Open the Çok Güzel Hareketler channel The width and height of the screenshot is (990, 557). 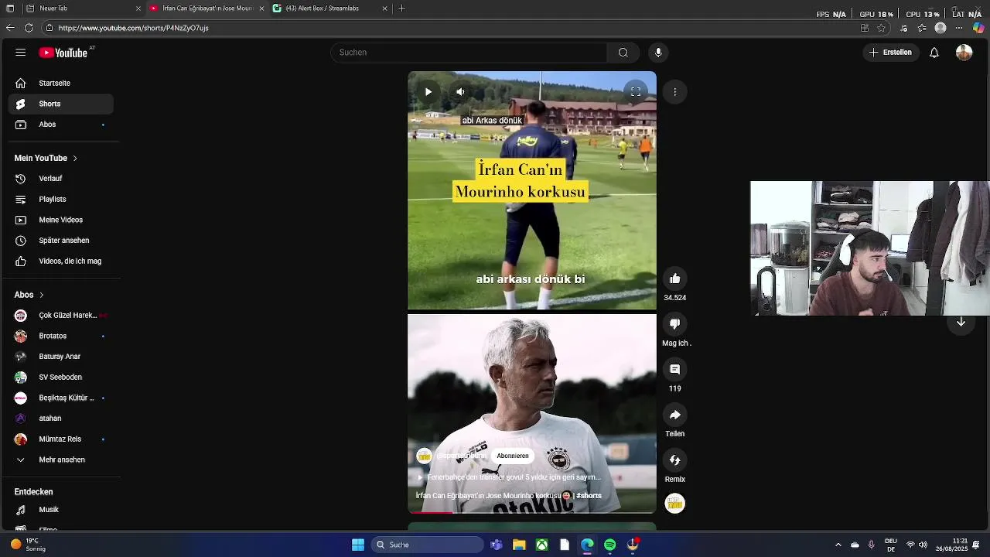point(61,316)
